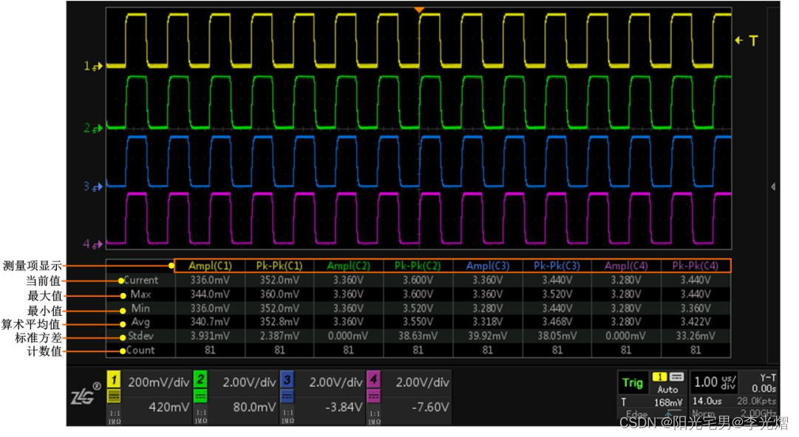Toggle channel 3 DC coupling icon
Image resolution: width=799 pixels, height=437 pixels.
point(288,396)
